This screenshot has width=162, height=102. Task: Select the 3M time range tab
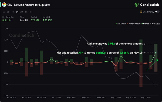coord(22,12)
